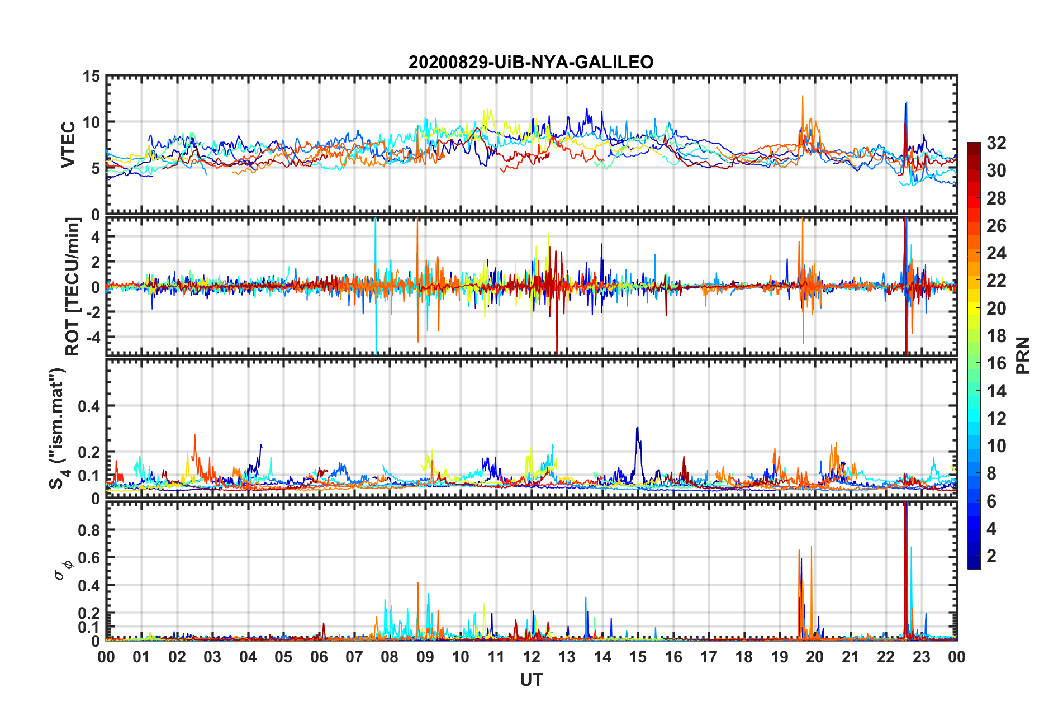Click the x-axis tick label 09
Image resolution: width=1063 pixels, height=711 pixels.
425,657
